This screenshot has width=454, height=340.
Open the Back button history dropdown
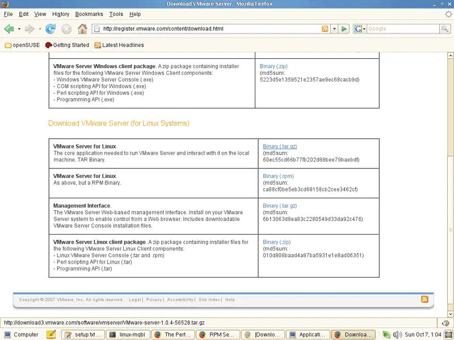19,29
